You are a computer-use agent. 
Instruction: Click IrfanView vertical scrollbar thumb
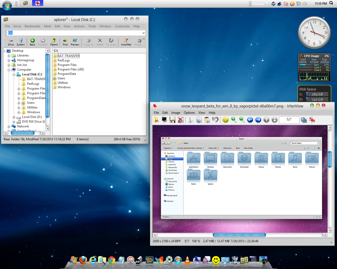[330, 159]
